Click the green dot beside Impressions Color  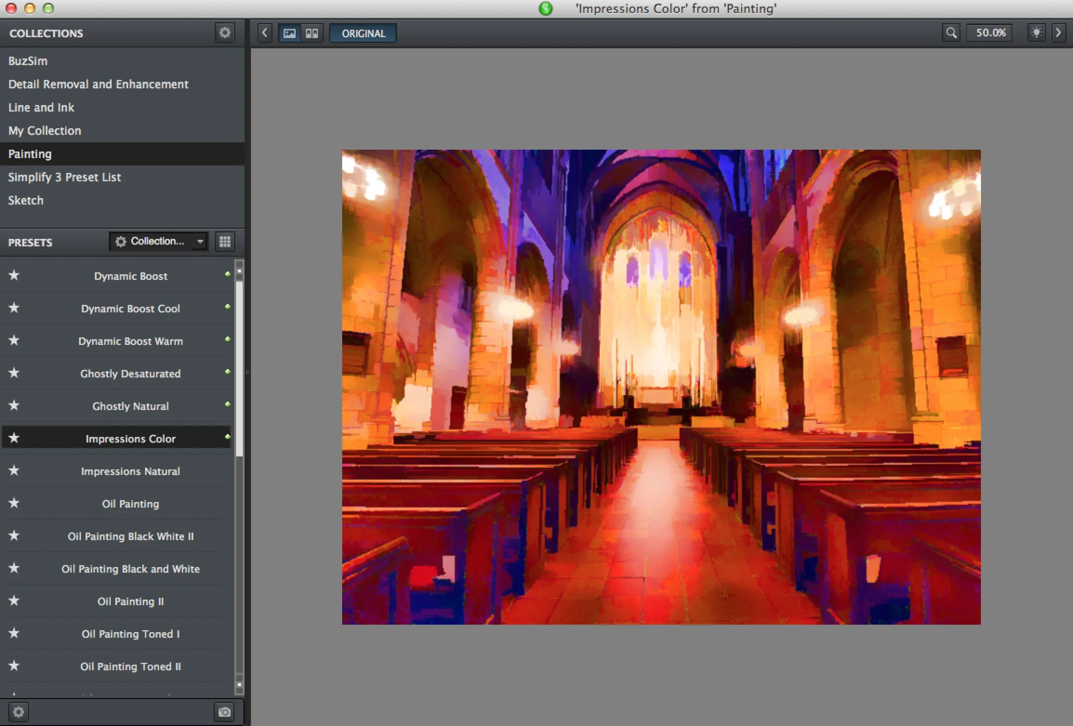point(227,436)
